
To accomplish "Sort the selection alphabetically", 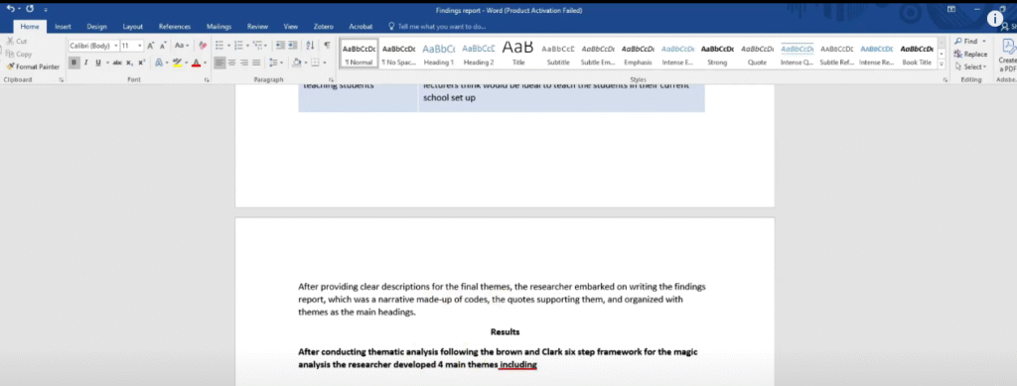I will 310,46.
